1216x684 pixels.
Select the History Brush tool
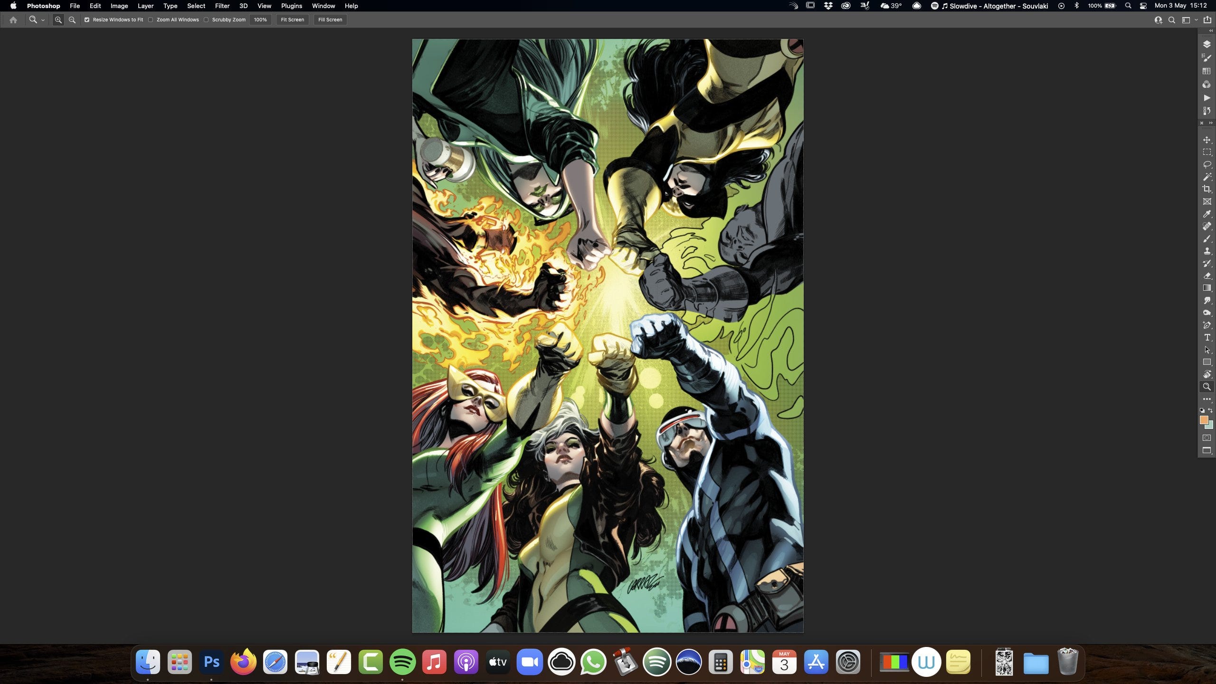pyautogui.click(x=1206, y=263)
